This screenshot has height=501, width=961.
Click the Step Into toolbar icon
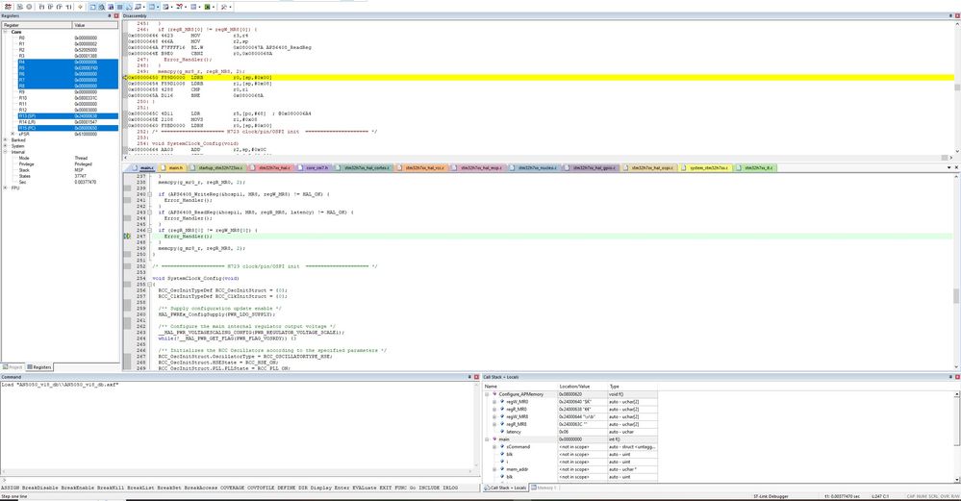(x=41, y=7)
